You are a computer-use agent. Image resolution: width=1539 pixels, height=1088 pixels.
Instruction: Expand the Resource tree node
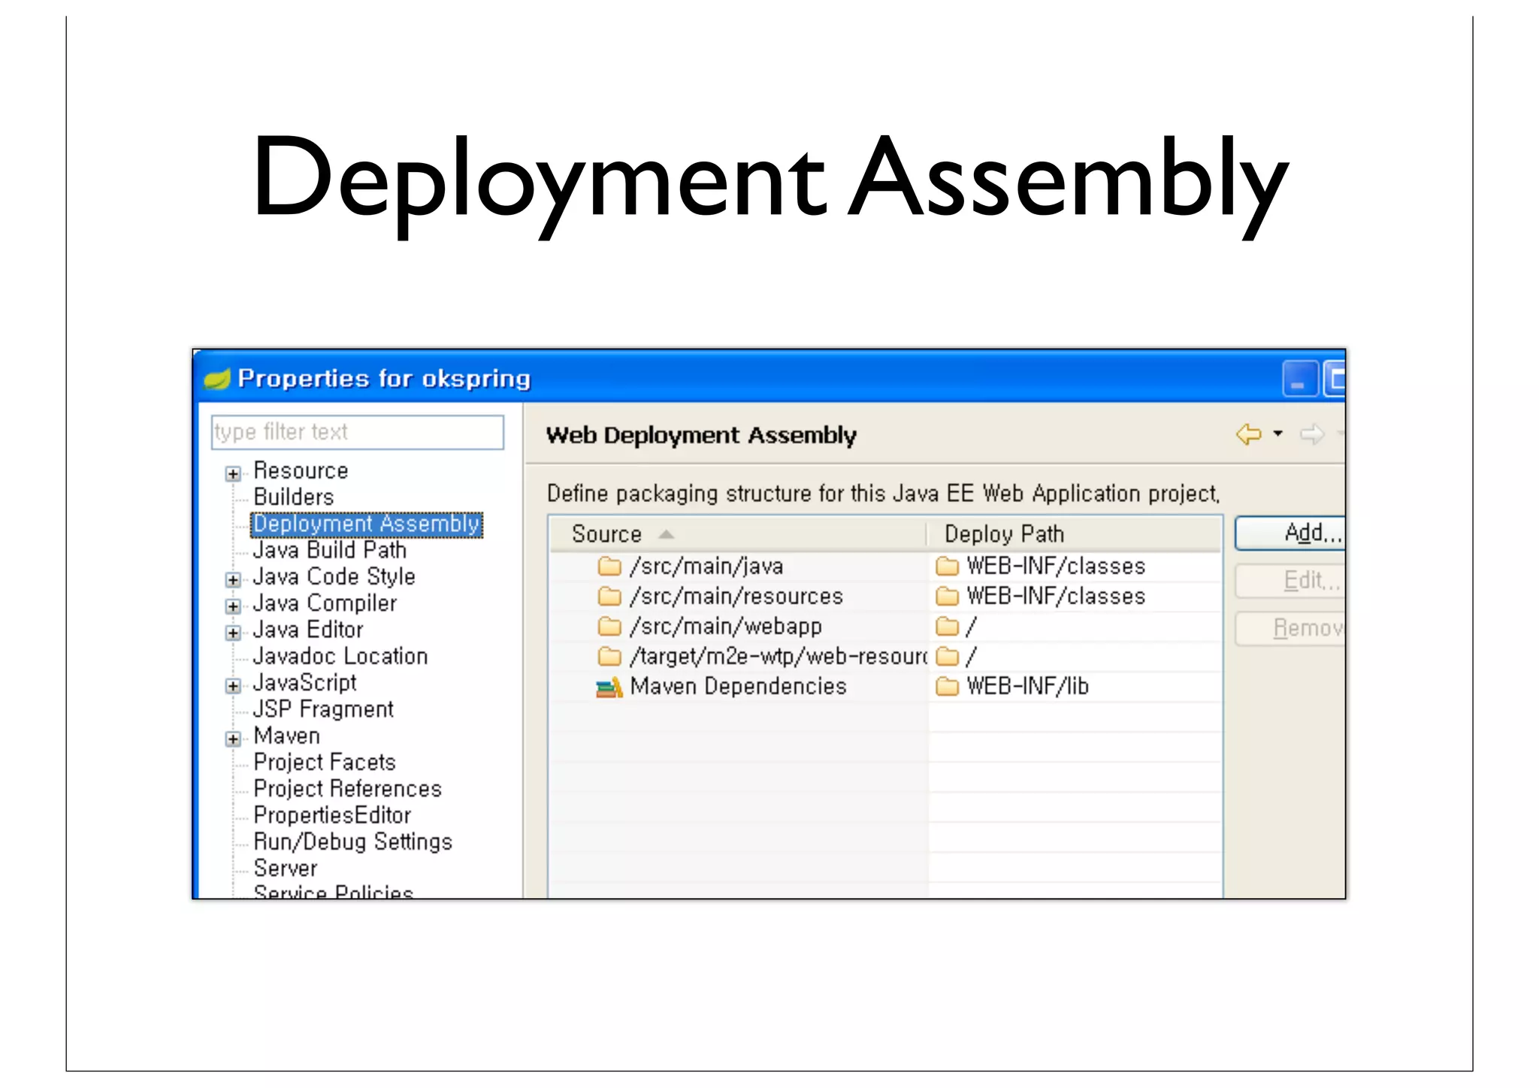coord(233,473)
